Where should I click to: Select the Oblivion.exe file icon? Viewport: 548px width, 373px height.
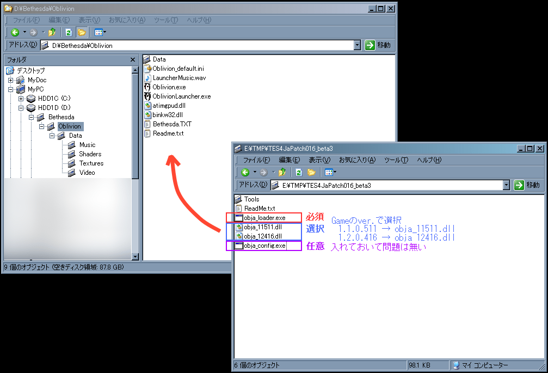(x=147, y=87)
